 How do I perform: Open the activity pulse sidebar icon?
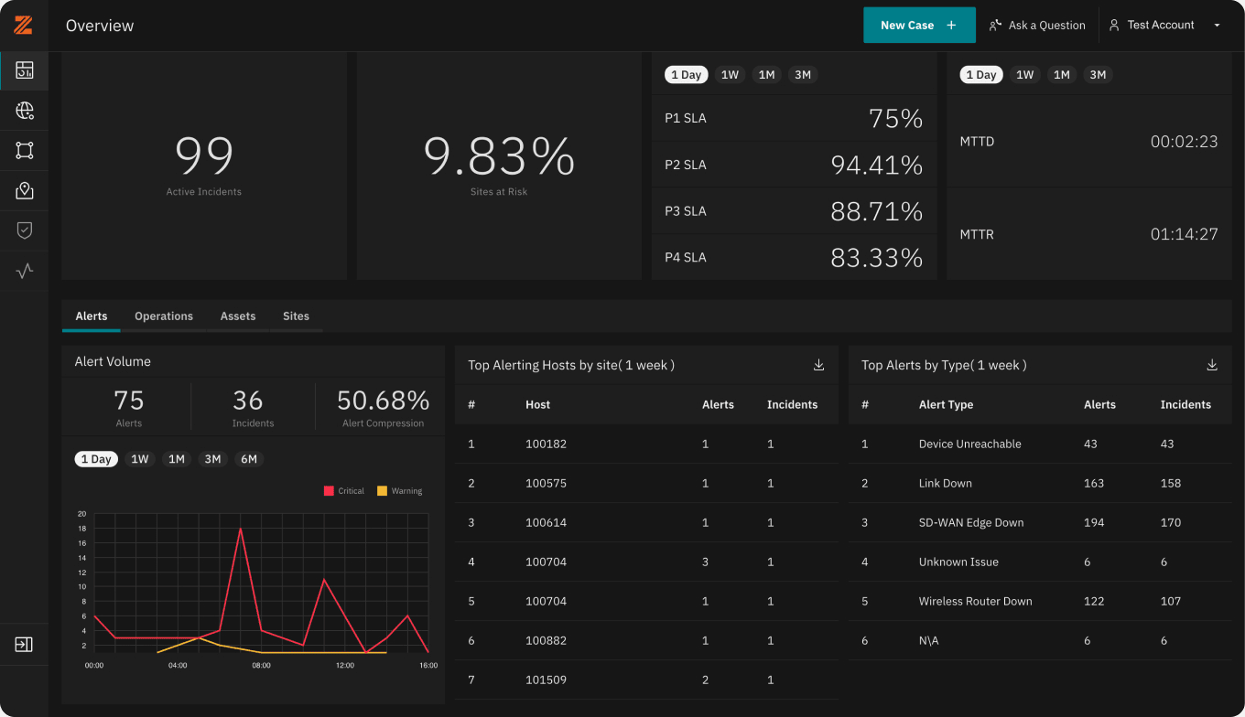click(x=25, y=271)
